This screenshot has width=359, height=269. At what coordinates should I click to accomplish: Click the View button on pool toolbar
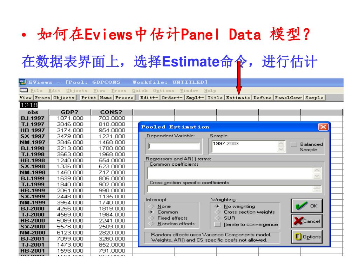(x=26, y=98)
